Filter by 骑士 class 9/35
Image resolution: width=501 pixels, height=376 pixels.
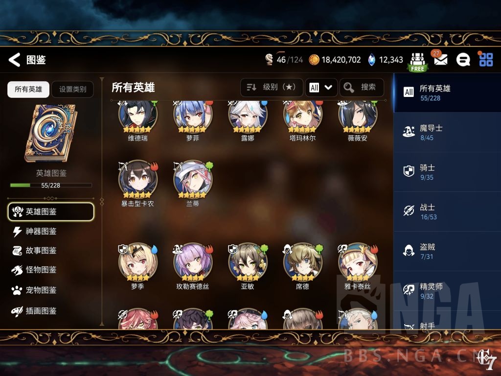coord(447,172)
